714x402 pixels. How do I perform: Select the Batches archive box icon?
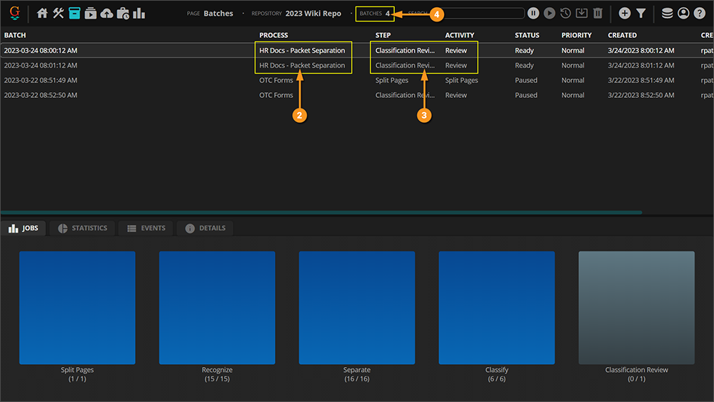pos(75,13)
